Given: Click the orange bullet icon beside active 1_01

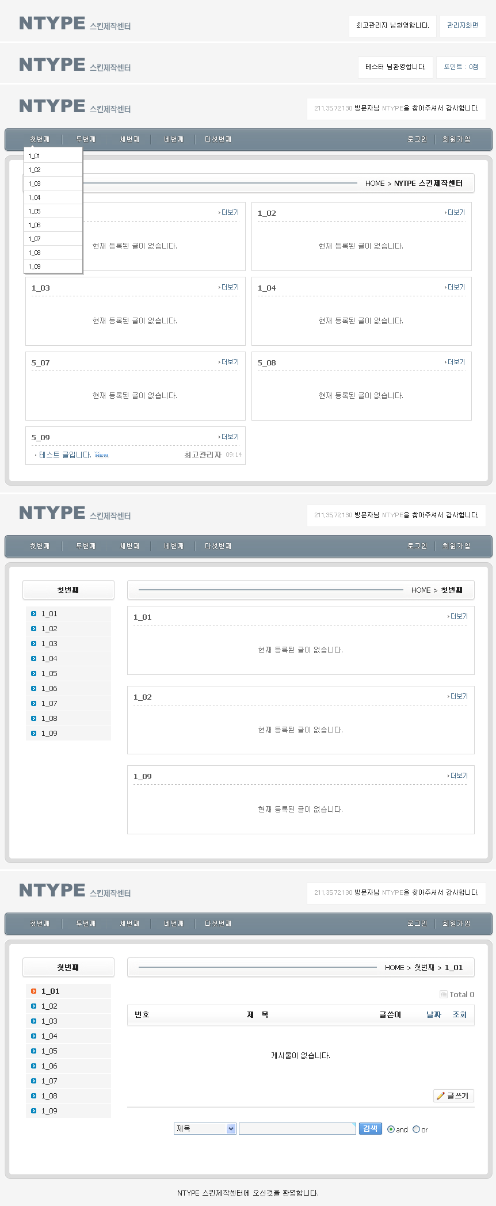Looking at the screenshot, I should click(33, 991).
